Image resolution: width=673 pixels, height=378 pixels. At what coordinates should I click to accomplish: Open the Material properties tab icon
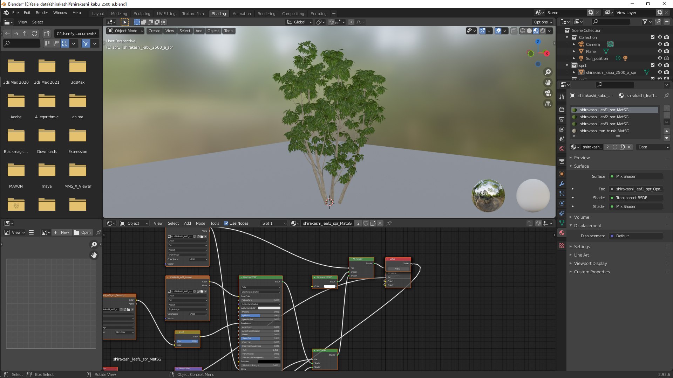(562, 233)
